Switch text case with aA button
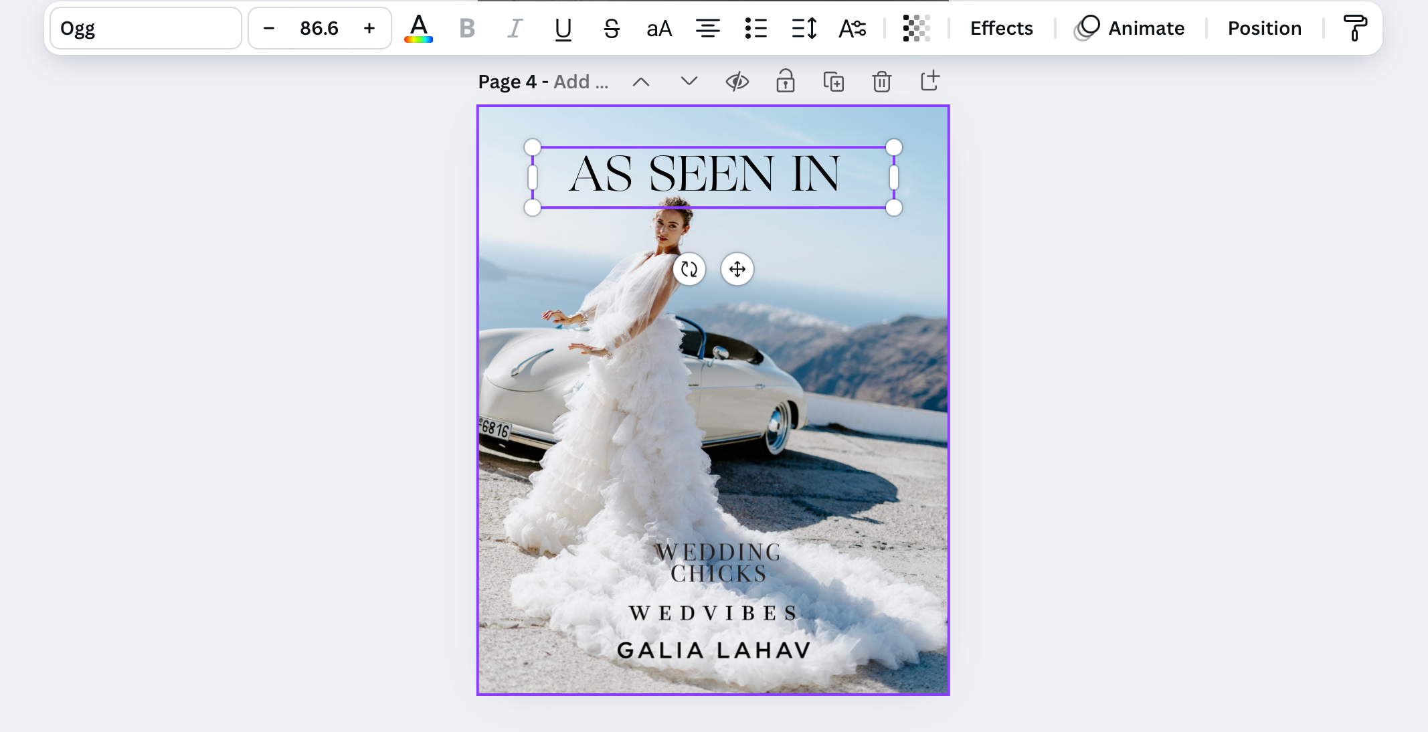The image size is (1428, 732). (659, 28)
